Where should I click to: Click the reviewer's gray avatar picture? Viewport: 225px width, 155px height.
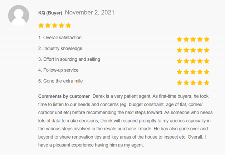(x=19, y=15)
